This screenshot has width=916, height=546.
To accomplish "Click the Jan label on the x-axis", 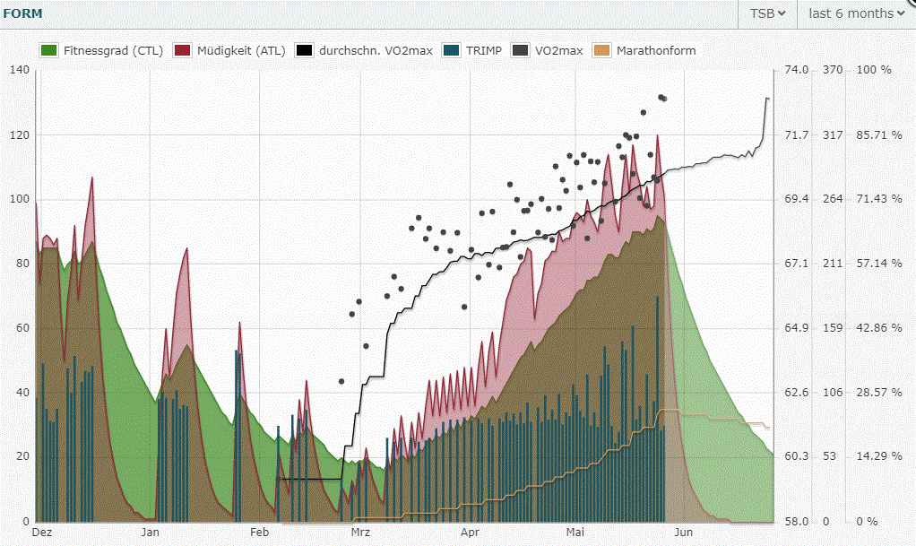I will (x=151, y=532).
